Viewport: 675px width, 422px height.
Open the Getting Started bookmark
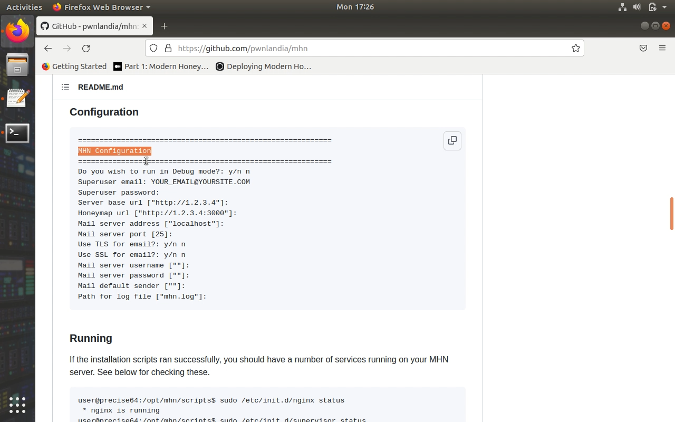[x=74, y=66]
